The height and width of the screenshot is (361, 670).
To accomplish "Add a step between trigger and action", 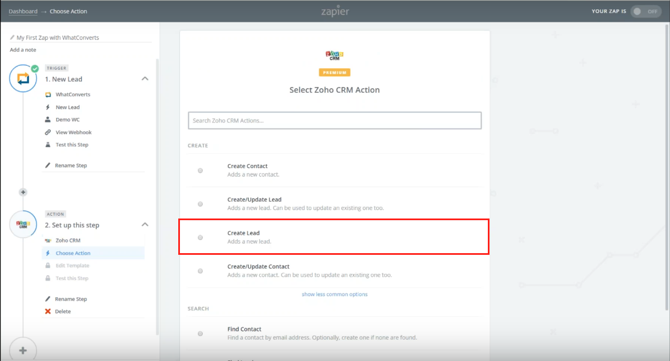I will click(x=23, y=192).
